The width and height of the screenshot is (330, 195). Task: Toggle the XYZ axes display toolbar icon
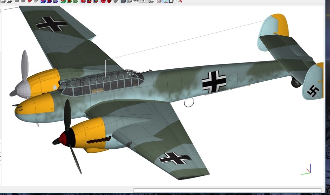[x=166, y=1]
